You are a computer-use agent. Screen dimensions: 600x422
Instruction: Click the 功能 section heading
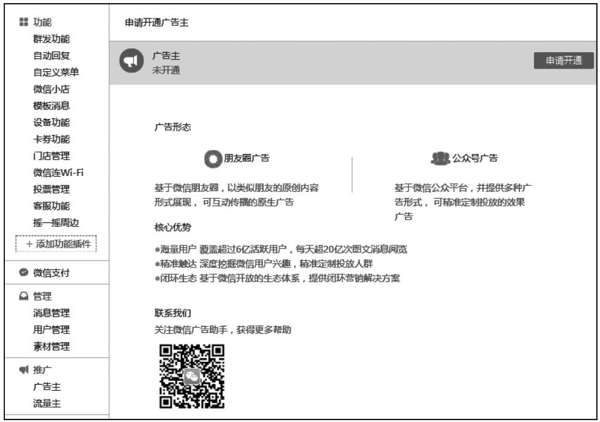point(42,22)
